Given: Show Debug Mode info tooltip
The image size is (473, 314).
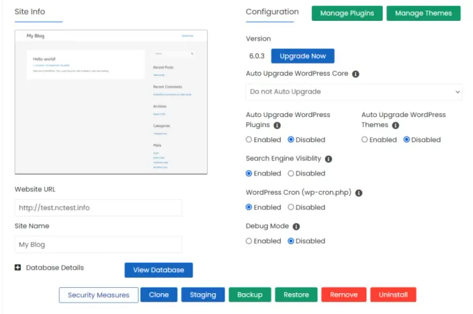Looking at the screenshot, I should click(x=296, y=227).
